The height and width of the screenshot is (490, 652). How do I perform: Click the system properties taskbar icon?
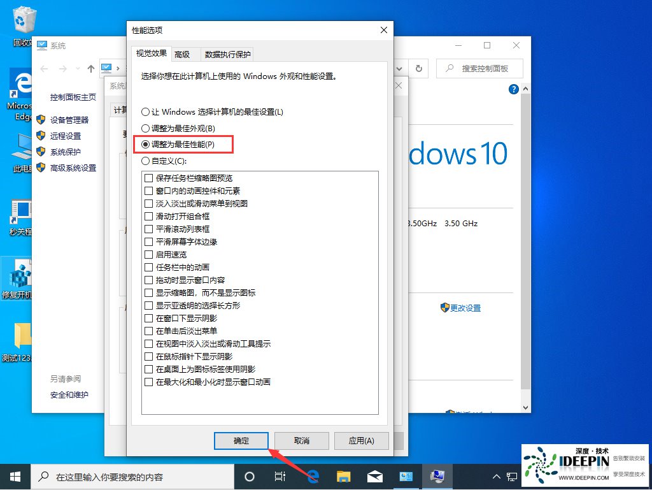437,477
